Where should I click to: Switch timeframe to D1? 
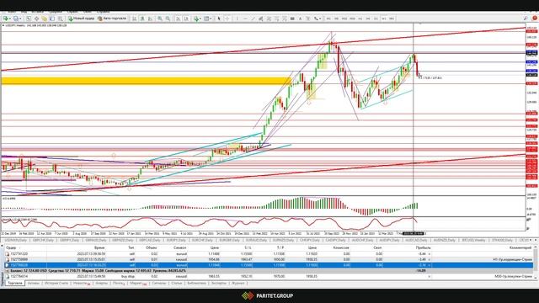[x=376, y=19]
